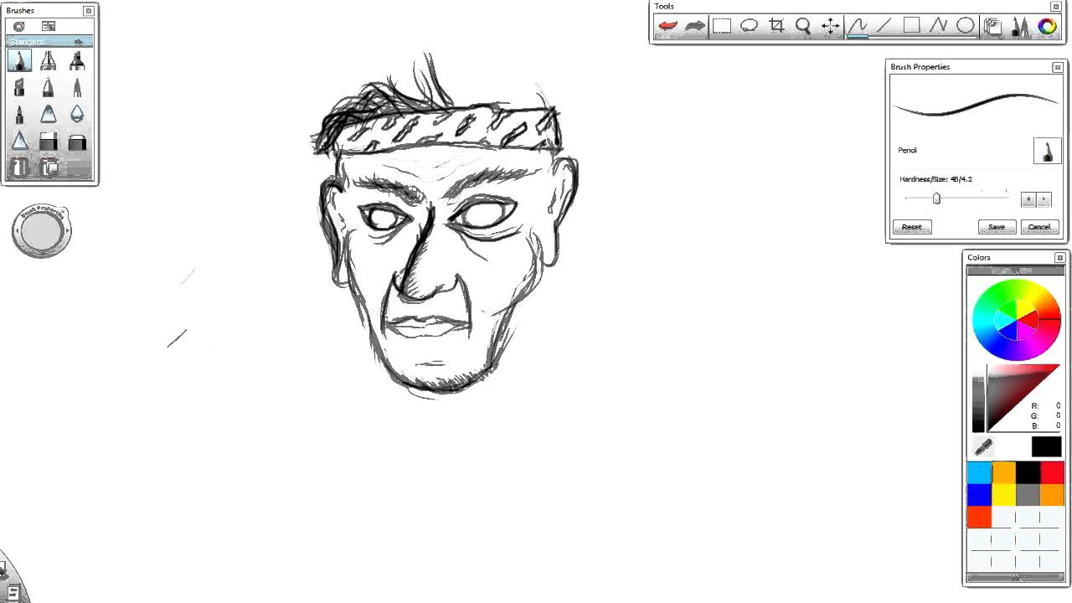Select the straight Line draw style

[884, 26]
